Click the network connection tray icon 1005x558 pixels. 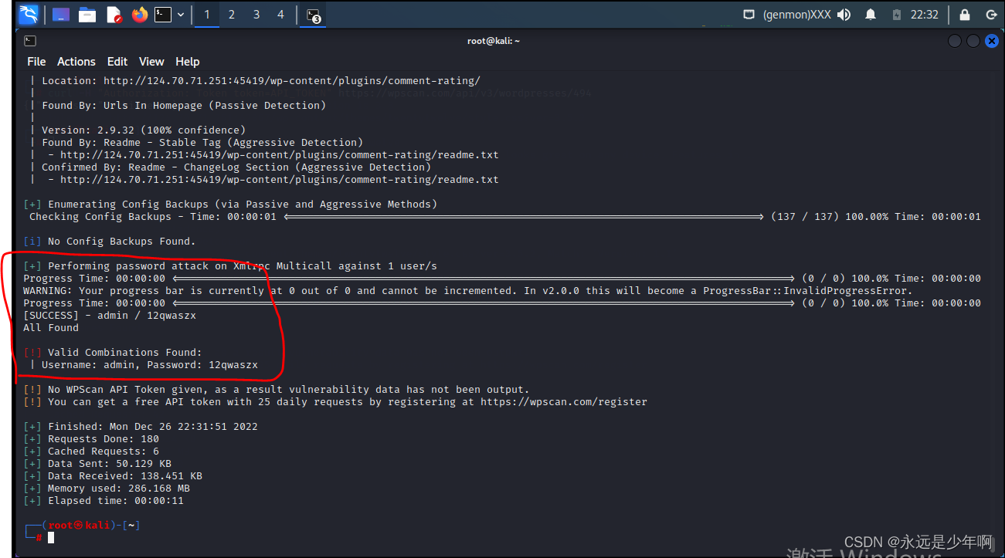pyautogui.click(x=749, y=14)
